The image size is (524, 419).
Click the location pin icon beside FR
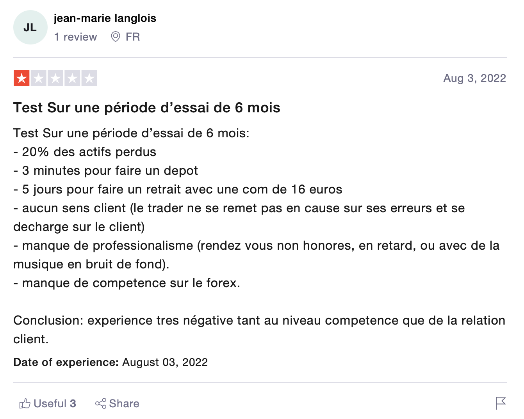tap(116, 37)
